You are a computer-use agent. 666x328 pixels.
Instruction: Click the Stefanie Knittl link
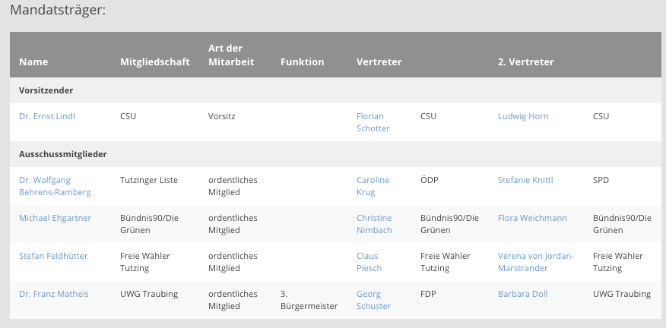(525, 180)
